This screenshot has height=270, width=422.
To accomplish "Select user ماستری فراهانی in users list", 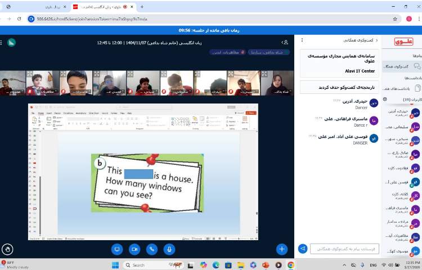I will click(403, 209).
